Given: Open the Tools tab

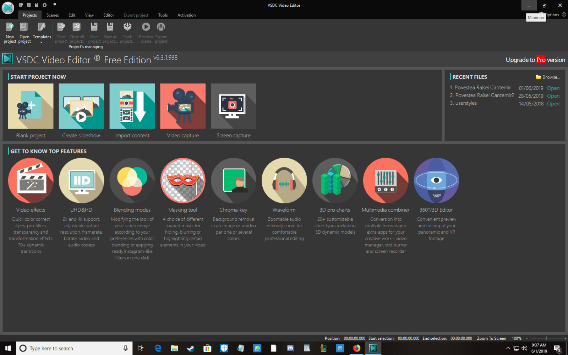Looking at the screenshot, I should pyautogui.click(x=163, y=15).
